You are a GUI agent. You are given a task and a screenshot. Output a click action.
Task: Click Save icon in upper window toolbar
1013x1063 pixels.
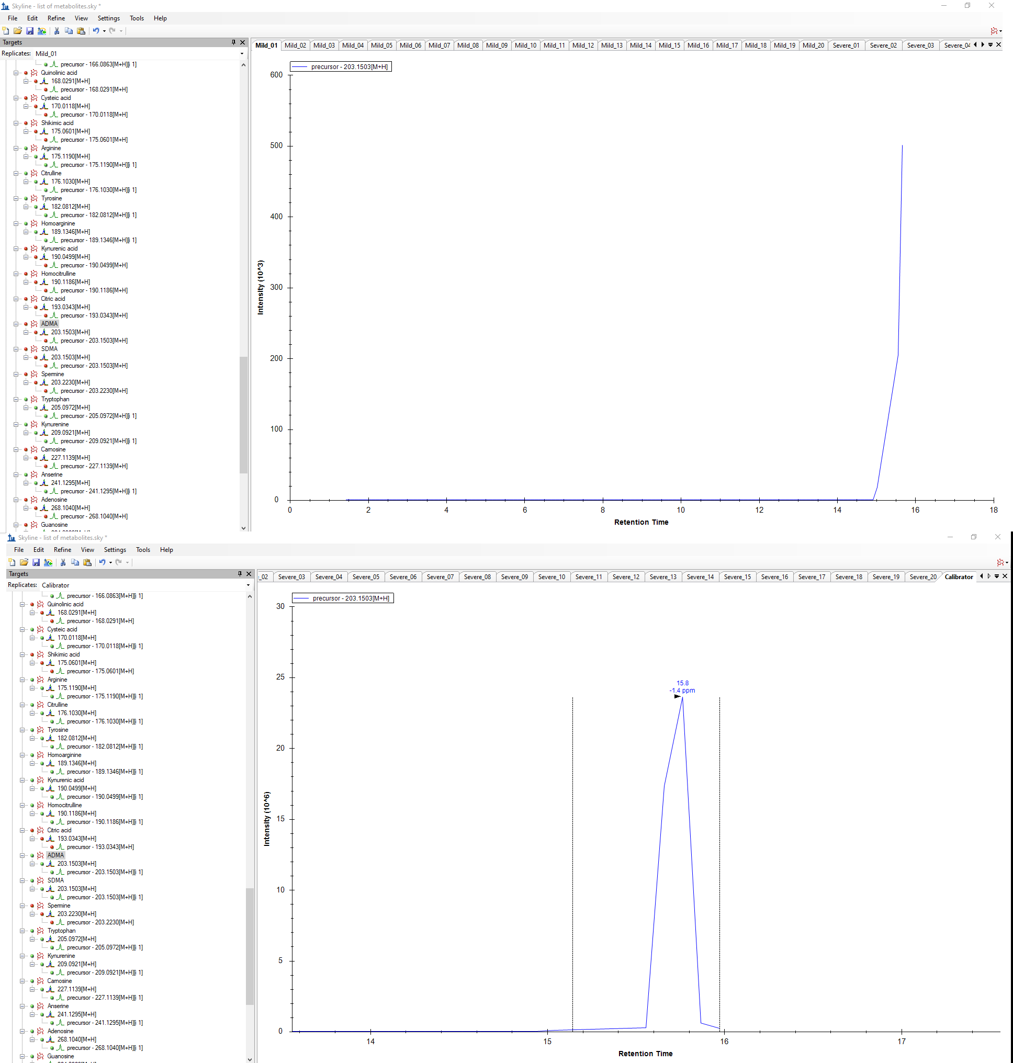pos(30,31)
